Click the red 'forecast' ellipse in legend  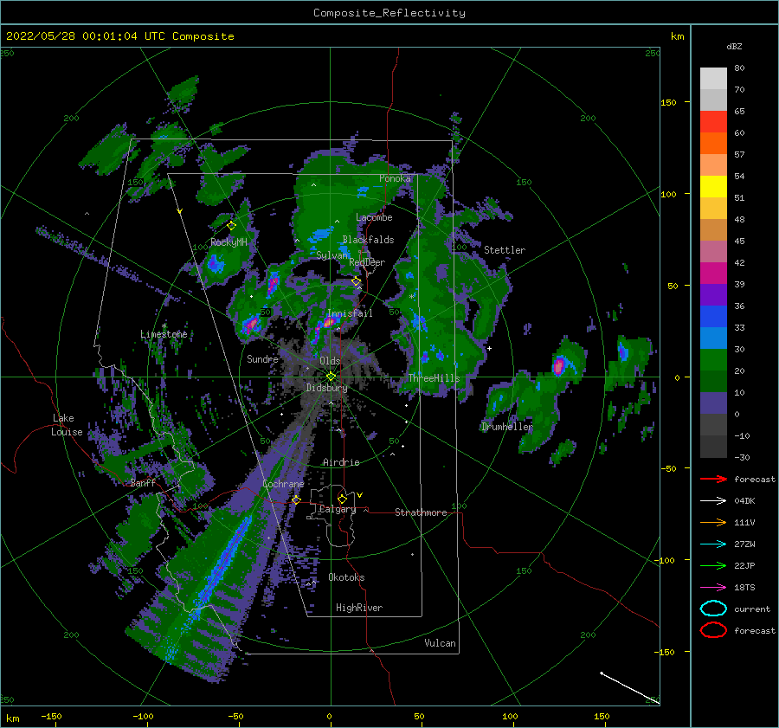click(x=713, y=630)
